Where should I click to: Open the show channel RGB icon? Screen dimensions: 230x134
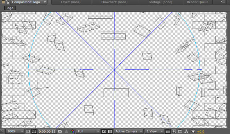point(73,131)
